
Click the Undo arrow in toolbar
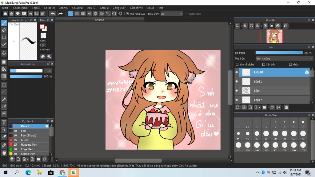(x=53, y=14)
